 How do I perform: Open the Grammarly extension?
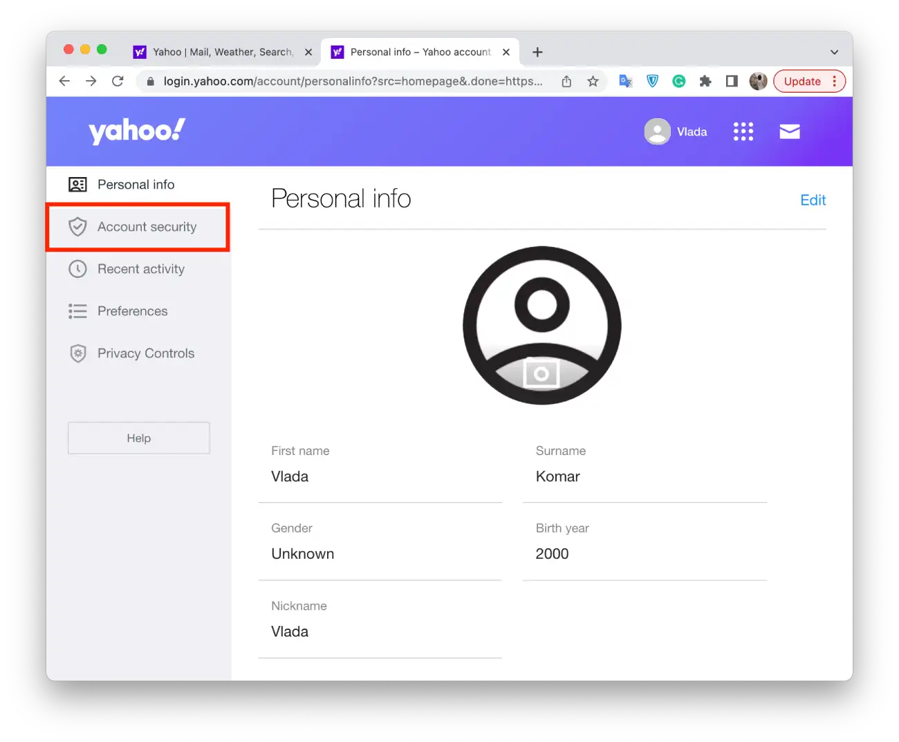[679, 81]
